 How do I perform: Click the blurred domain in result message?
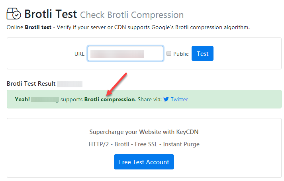[45, 99]
